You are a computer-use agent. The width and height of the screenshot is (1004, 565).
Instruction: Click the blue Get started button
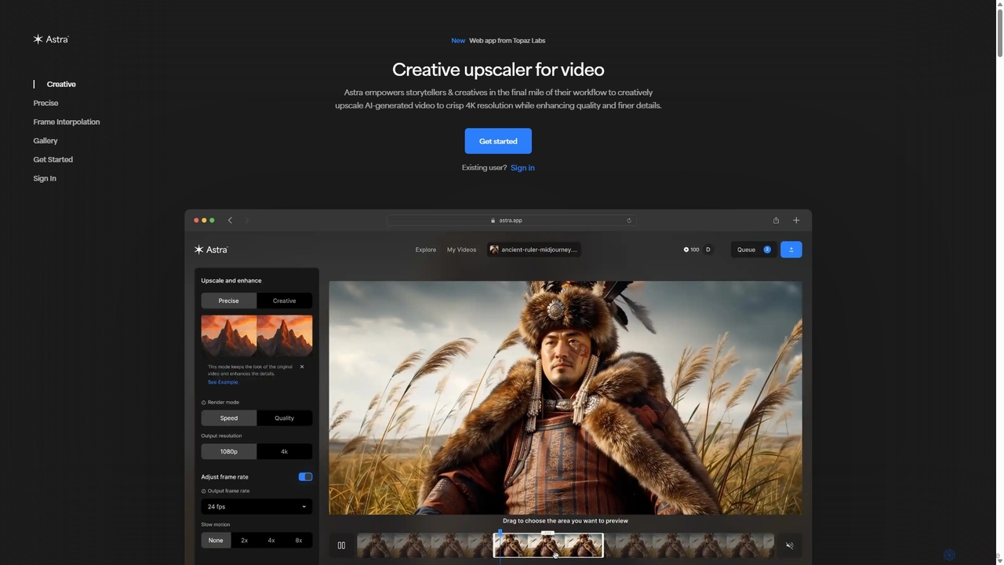click(x=498, y=141)
